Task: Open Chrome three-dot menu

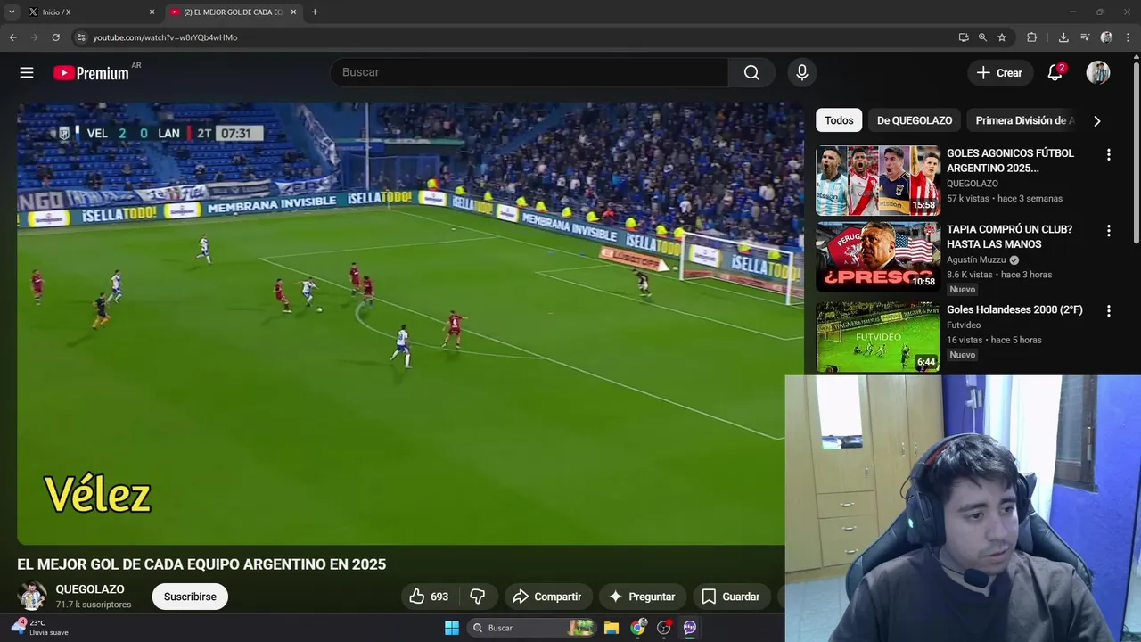Action: [1129, 37]
